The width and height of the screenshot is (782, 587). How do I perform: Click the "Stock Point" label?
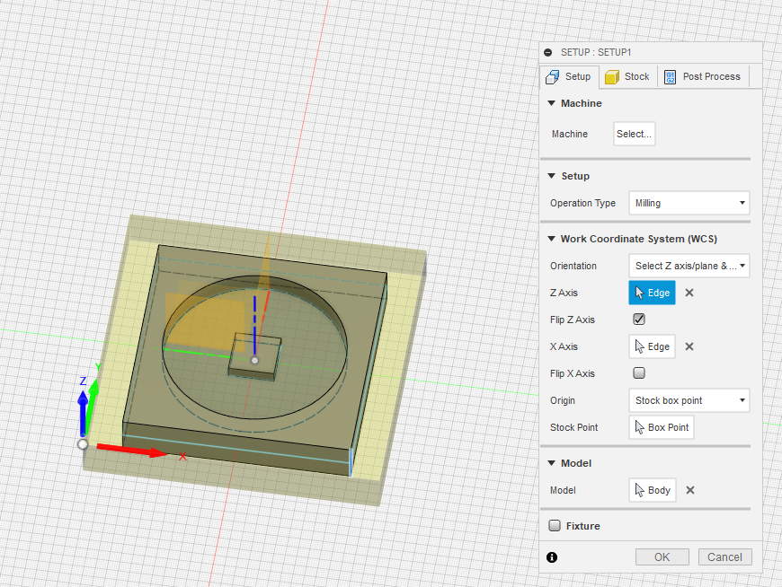(x=574, y=427)
